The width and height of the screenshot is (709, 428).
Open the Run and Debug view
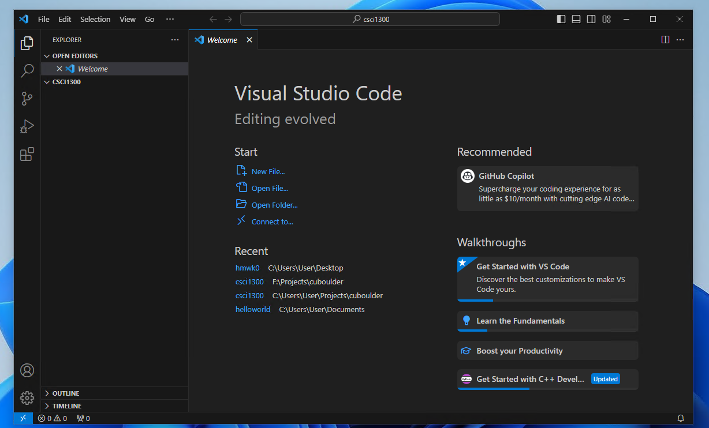pyautogui.click(x=27, y=126)
